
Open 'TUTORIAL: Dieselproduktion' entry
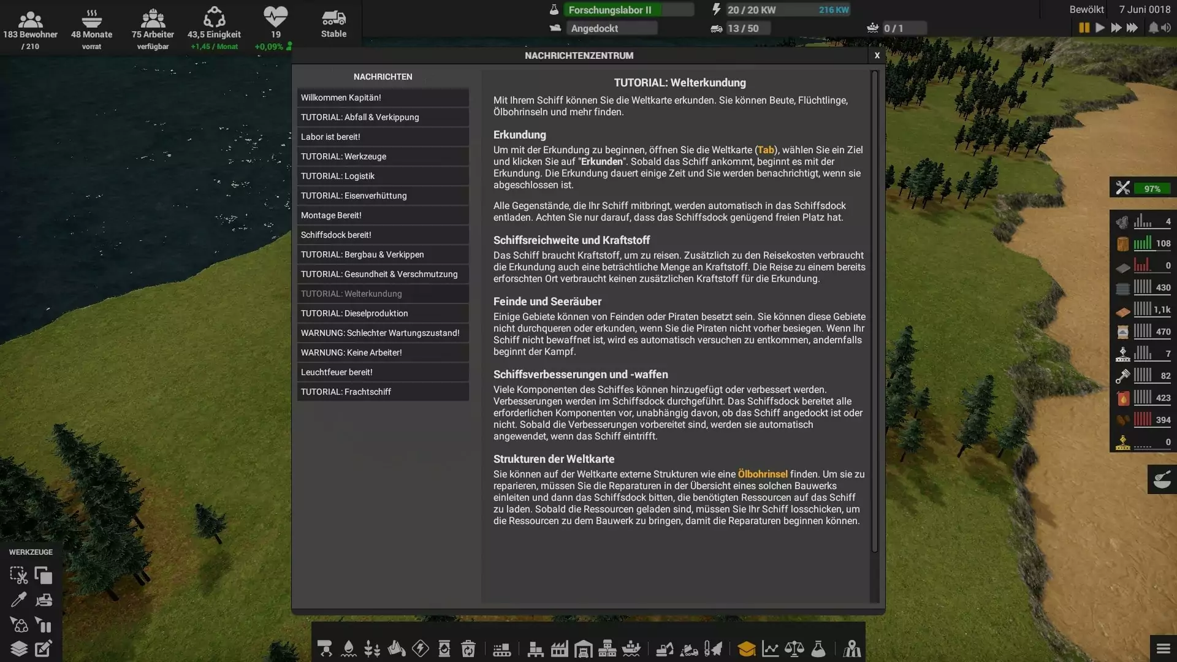383,313
